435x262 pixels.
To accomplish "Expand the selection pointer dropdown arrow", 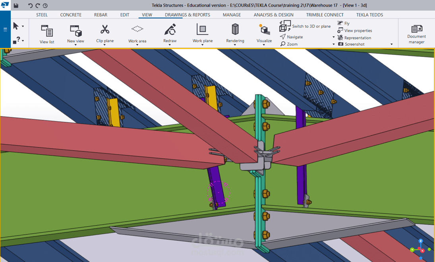I will [23, 26].
